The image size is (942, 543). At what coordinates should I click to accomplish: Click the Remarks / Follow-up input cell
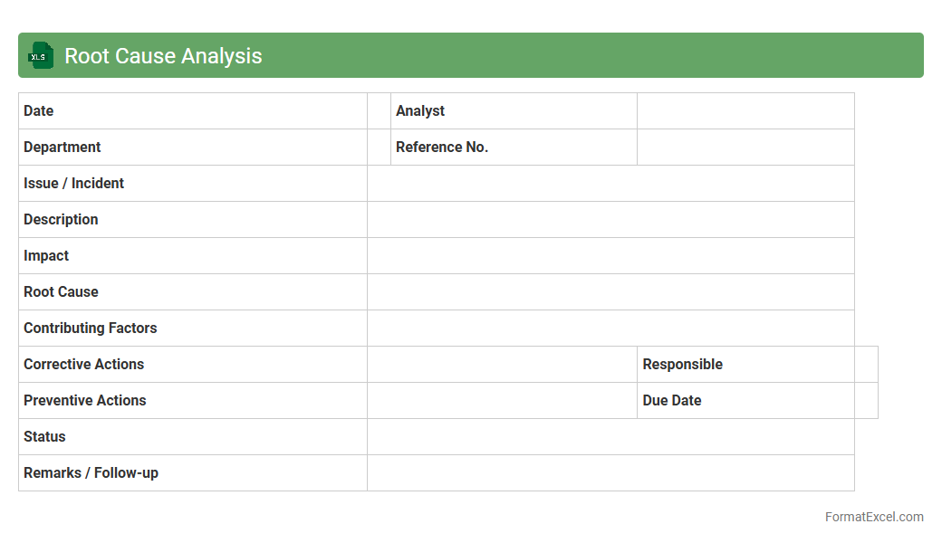point(610,473)
